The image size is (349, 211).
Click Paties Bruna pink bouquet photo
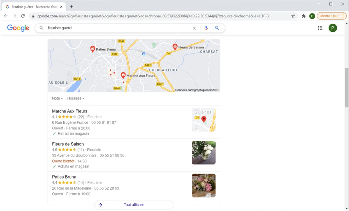(204, 185)
